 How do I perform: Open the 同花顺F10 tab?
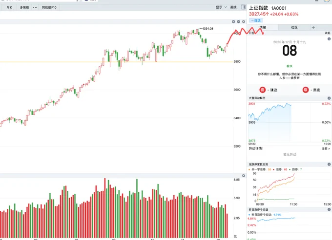pos(49,7)
